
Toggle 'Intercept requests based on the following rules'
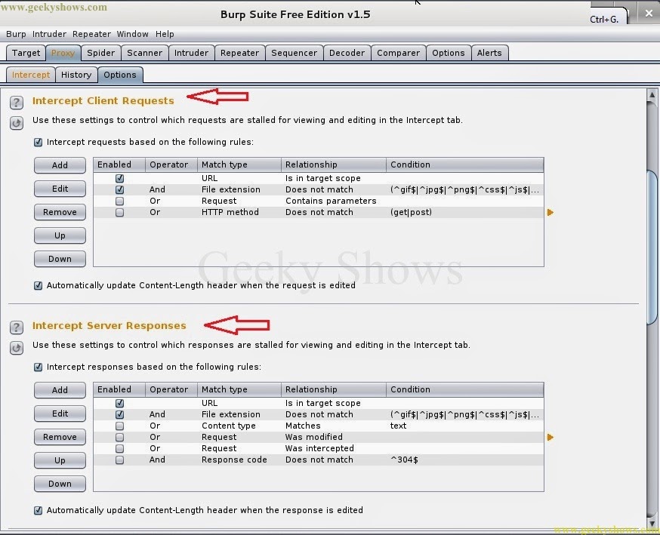point(38,142)
